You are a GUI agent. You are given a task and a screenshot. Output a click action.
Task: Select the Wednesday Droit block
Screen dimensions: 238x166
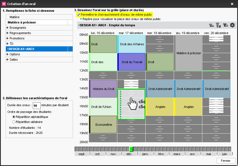point(160,62)
